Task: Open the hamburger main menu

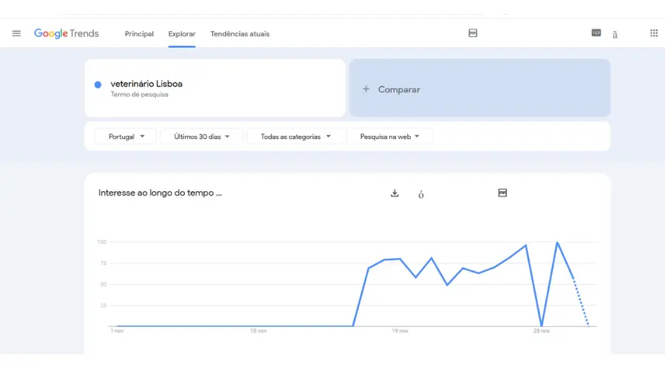Action: [x=16, y=33]
